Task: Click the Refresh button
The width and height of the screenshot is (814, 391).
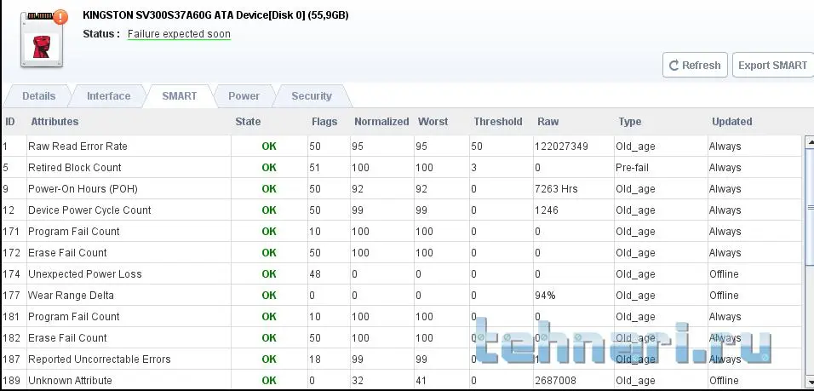Action: 695,65
